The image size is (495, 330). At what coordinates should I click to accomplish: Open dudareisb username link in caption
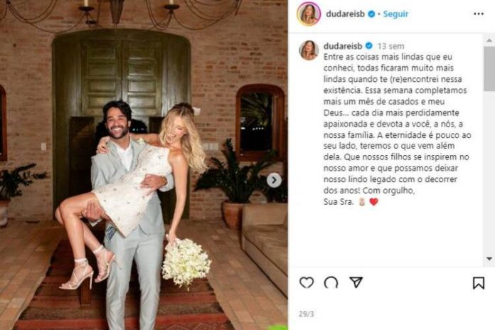(343, 46)
